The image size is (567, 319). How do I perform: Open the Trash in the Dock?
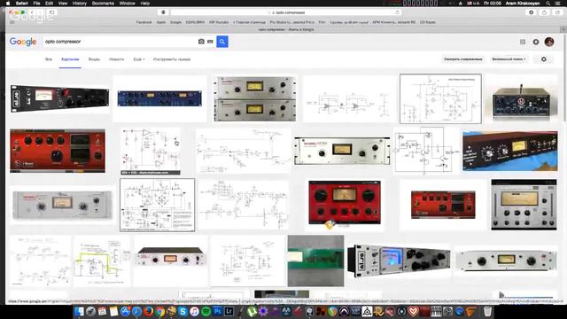[487, 311]
